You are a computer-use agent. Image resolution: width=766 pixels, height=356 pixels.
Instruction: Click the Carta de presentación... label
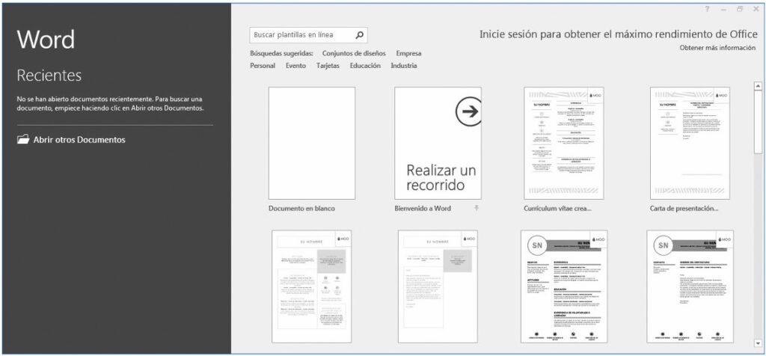pyautogui.click(x=684, y=209)
